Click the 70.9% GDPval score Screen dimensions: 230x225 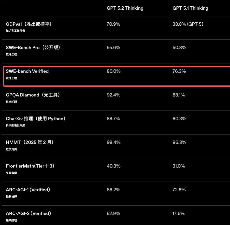coord(113,24)
